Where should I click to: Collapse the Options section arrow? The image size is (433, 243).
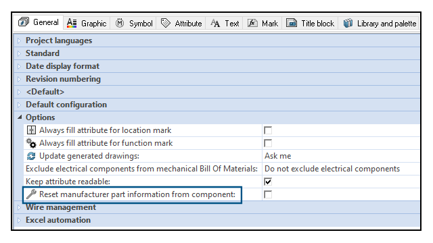coord(20,117)
